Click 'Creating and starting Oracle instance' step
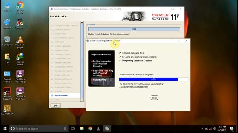Image resolution: width=238 pixels, height=133 pixels. [x=139, y=57]
